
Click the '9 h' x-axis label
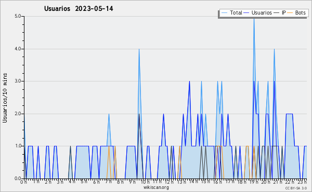(132, 182)
